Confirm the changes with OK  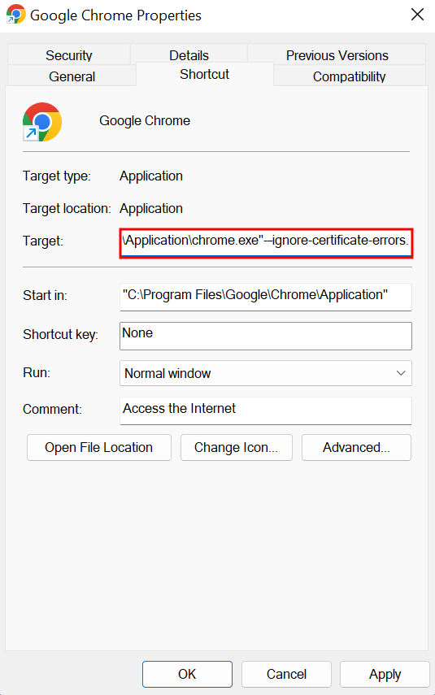pyautogui.click(x=187, y=674)
